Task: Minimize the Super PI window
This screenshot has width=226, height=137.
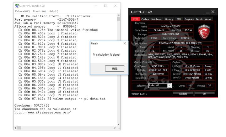Action: click(x=95, y=6)
